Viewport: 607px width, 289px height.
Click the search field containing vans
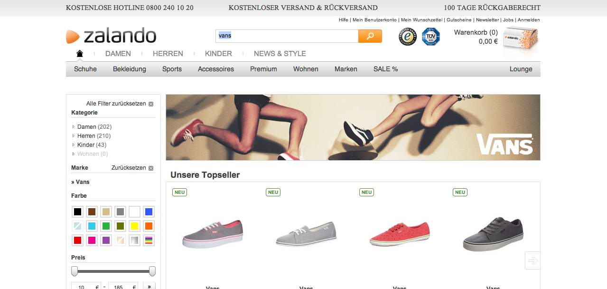click(x=287, y=36)
